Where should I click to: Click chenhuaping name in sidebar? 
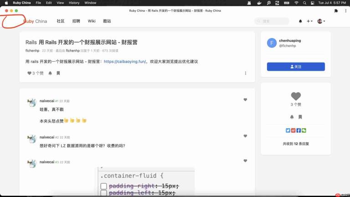pos(290,41)
